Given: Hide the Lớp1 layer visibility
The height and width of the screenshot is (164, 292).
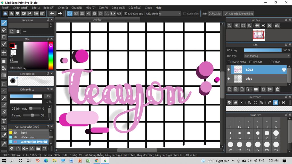Looking at the screenshot, I should [229, 79].
